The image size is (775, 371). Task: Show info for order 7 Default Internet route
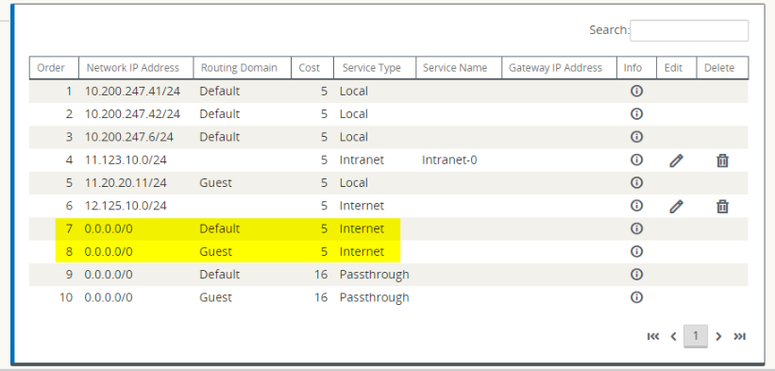636,228
